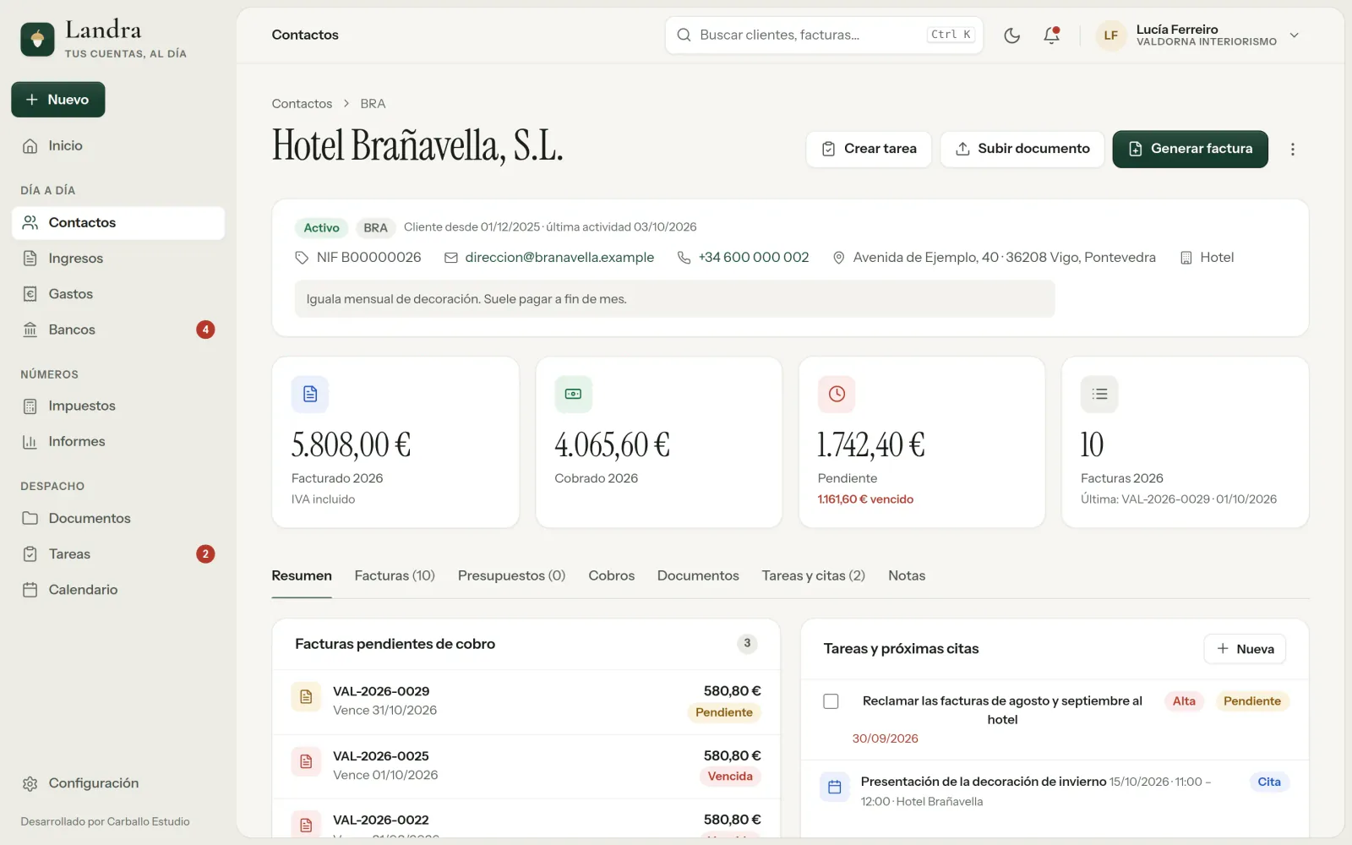Screen dimensions: 1352x845
Task: Click the VAL-2026-0029 invoice icon
Action: coord(306,697)
